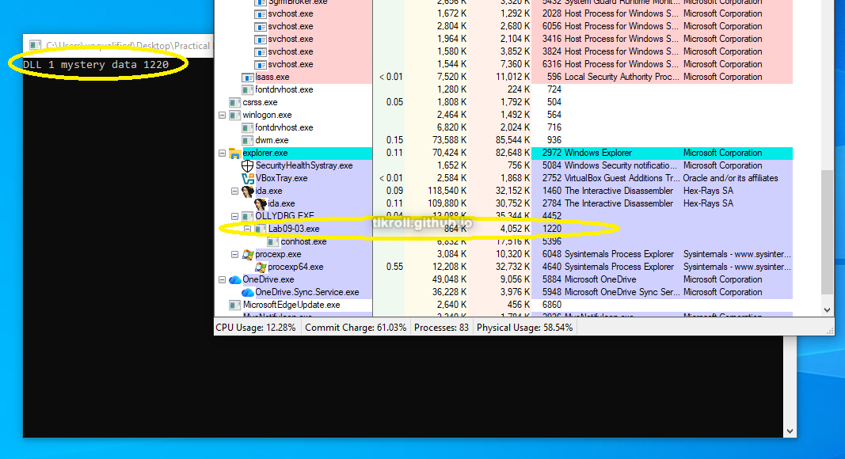The height and width of the screenshot is (459, 845).
Task: Click the console window title bar icon
Action: (35, 46)
